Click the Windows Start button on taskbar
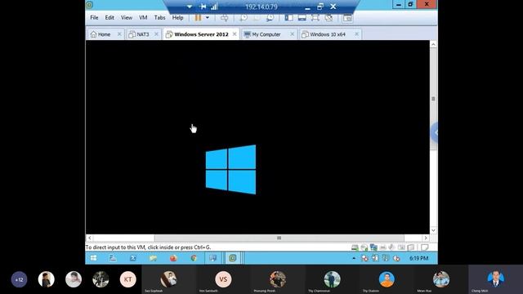The height and width of the screenshot is (294, 523). click(93, 258)
